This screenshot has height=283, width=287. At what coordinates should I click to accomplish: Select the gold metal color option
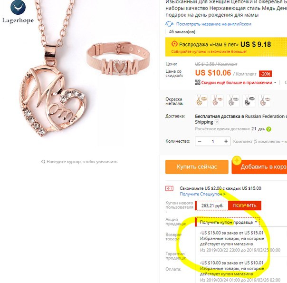[x=201, y=101]
